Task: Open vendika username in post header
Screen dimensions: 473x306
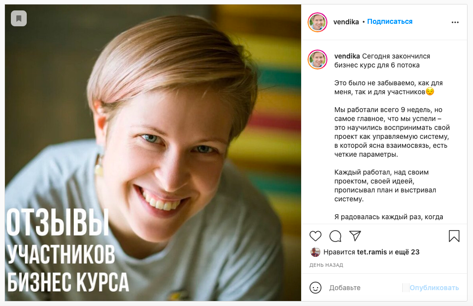Action: pos(346,22)
